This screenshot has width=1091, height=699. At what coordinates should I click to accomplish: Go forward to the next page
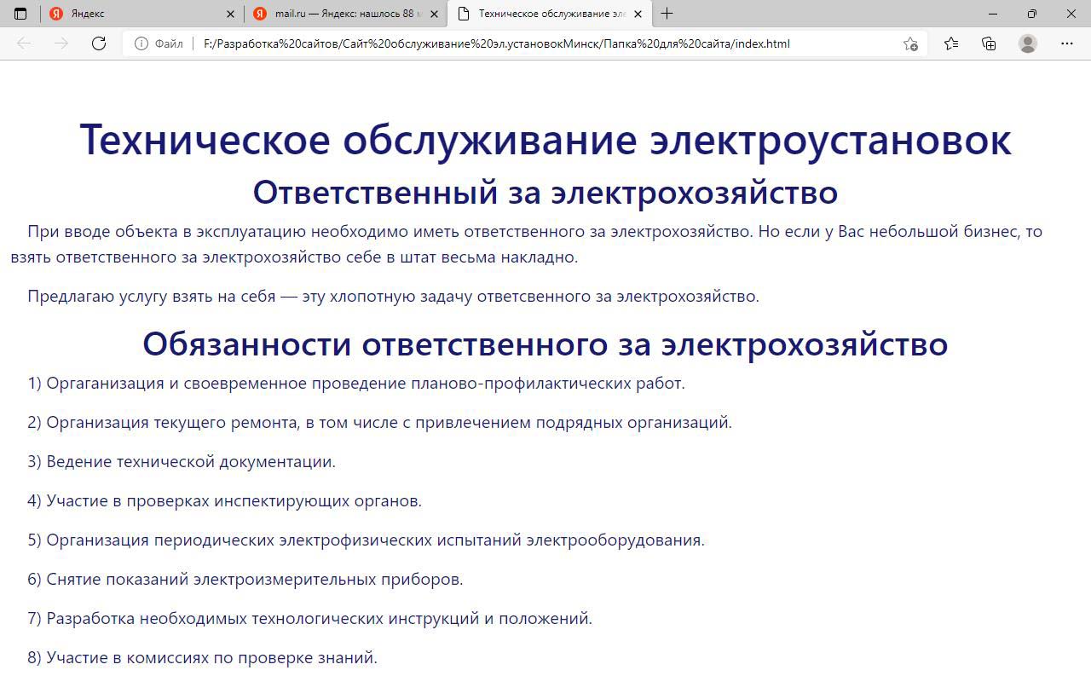click(x=61, y=43)
